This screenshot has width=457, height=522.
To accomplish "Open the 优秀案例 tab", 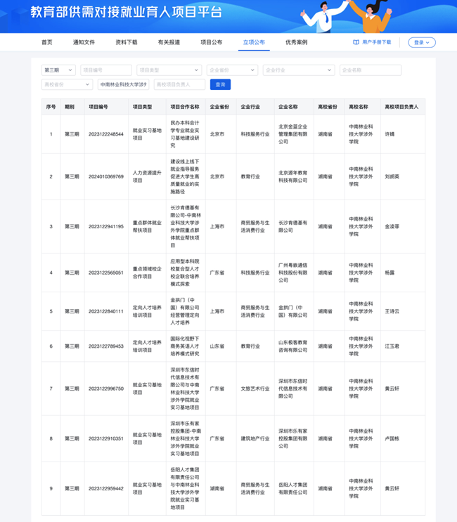I will (296, 42).
